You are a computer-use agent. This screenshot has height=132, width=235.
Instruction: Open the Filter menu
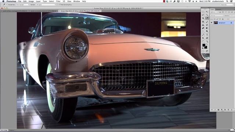point(58,1)
